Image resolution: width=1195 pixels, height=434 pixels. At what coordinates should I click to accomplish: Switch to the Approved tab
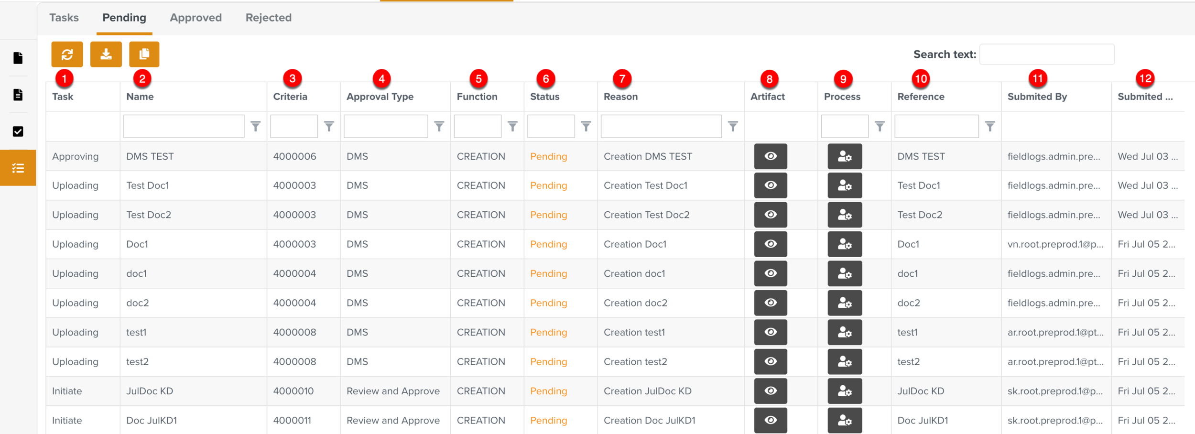[196, 18]
